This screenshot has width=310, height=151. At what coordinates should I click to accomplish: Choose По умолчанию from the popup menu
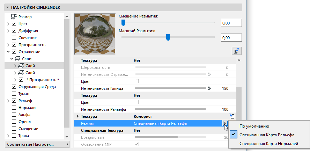[254, 126]
